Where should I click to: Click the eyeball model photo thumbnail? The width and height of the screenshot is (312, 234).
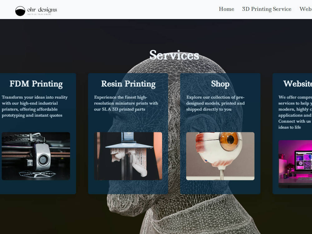coord(220,156)
